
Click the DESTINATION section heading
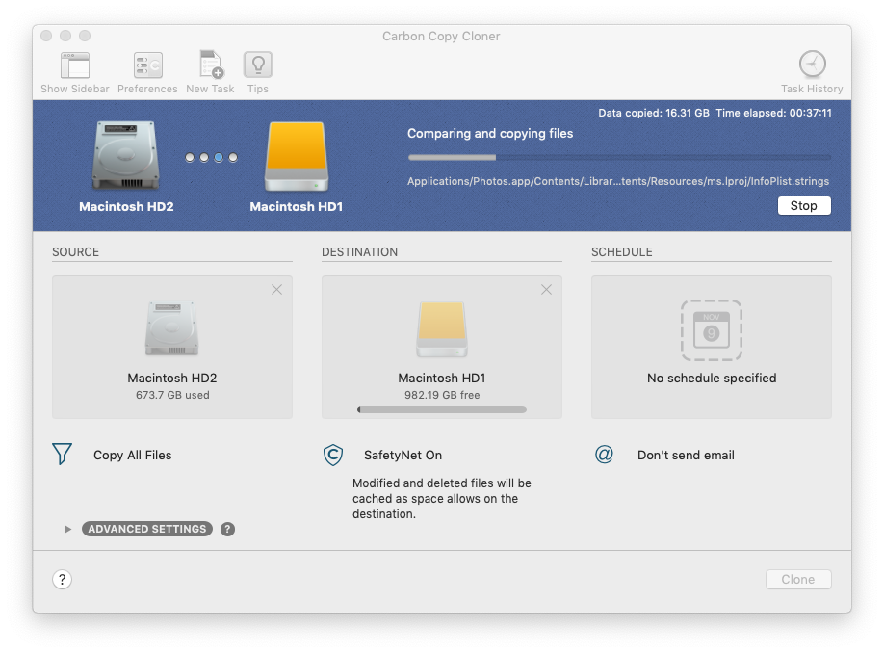[x=360, y=252]
